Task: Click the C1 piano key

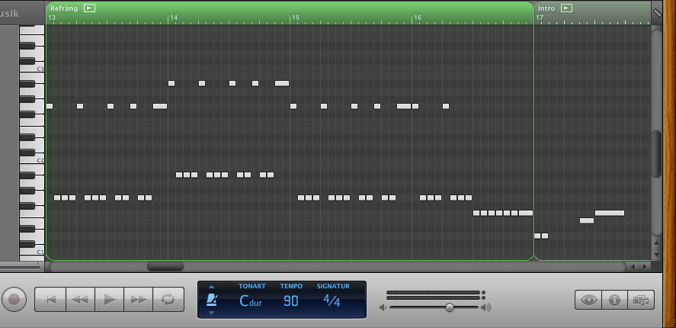Action: 32,252
